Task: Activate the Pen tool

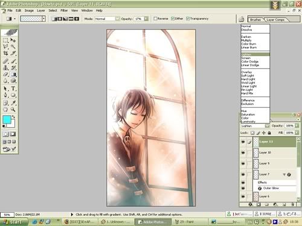Action: click(5, 95)
